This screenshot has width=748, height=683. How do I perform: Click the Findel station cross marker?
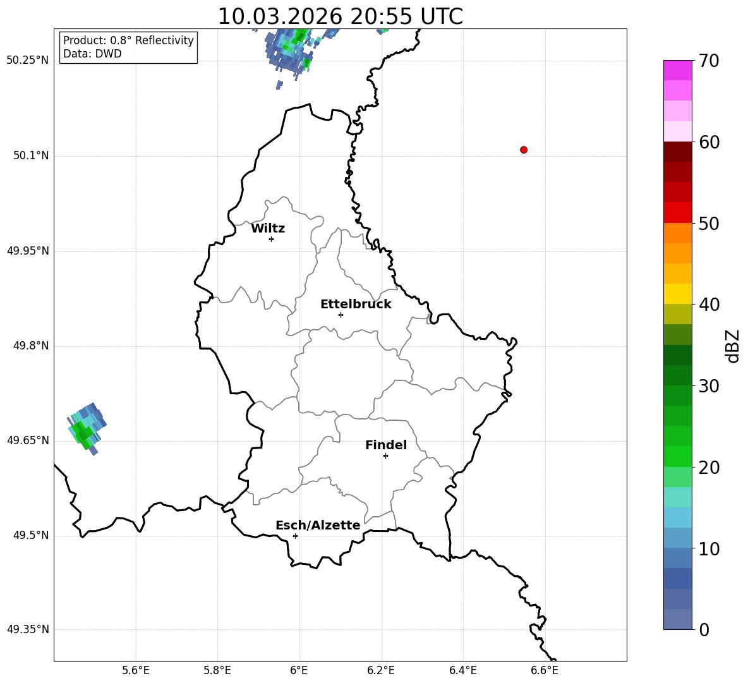(385, 456)
